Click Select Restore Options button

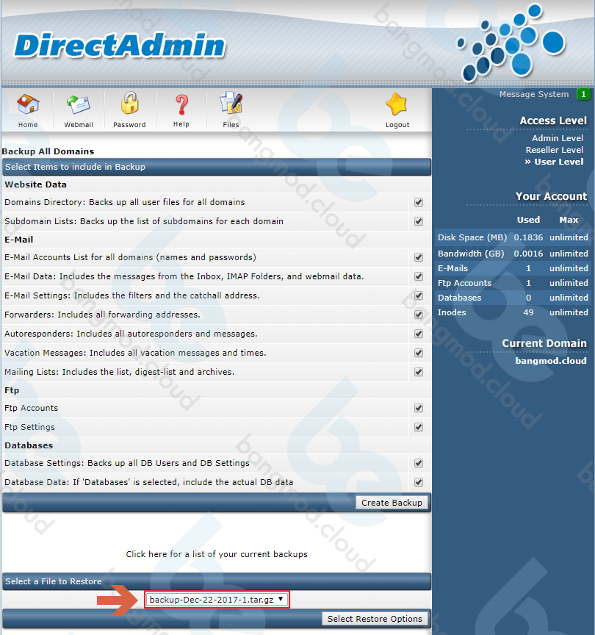(375, 619)
